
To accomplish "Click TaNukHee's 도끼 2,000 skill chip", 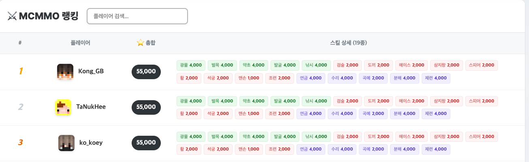I will 379,101.
